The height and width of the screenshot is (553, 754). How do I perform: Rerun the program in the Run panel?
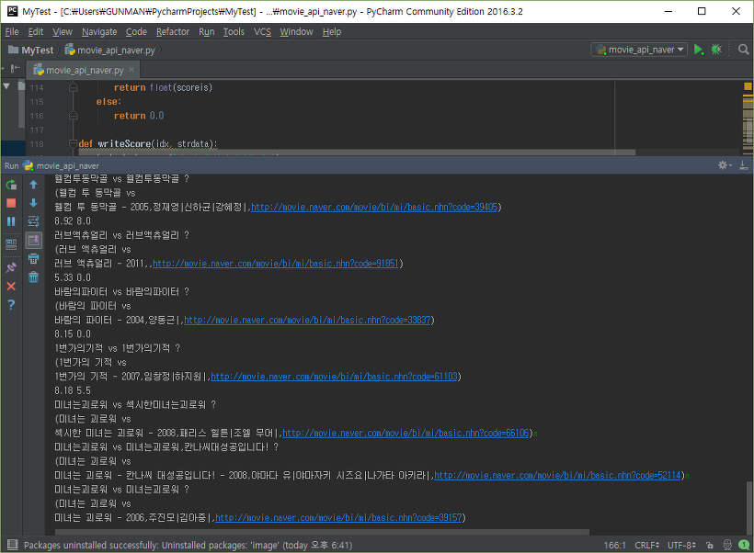[10, 184]
